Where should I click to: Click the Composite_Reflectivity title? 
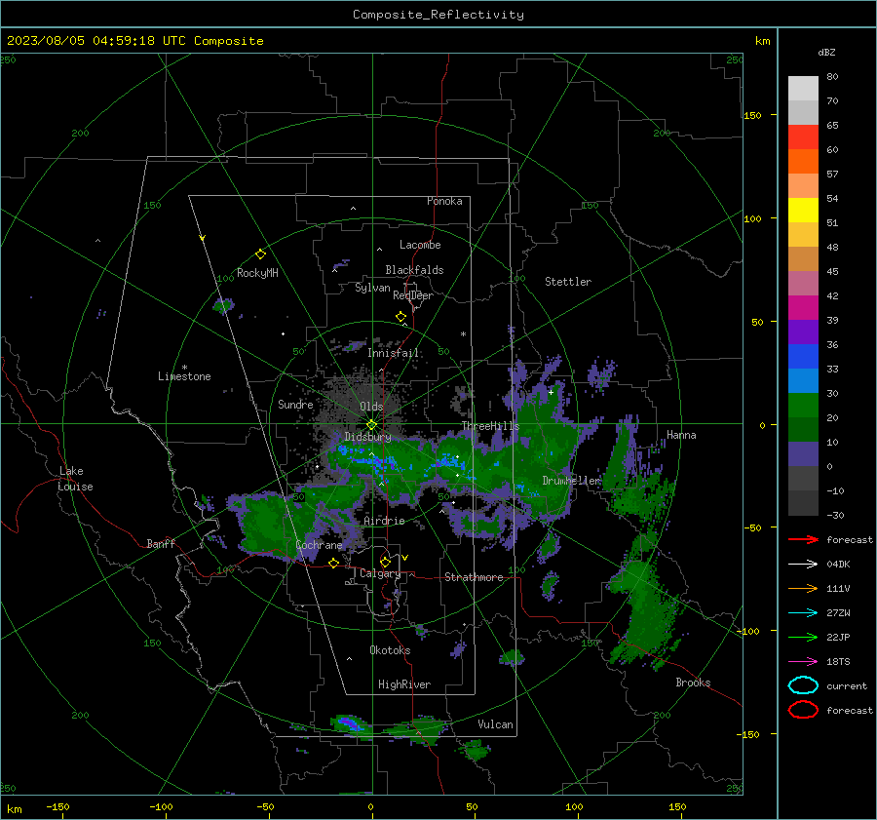[x=438, y=15]
